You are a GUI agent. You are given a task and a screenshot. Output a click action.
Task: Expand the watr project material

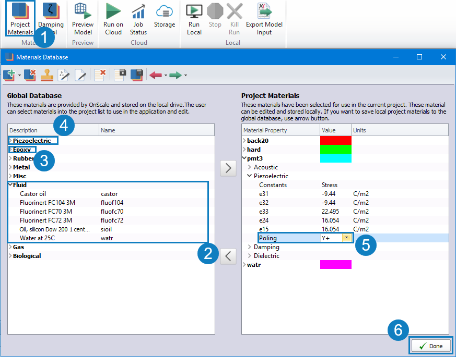[244, 265]
